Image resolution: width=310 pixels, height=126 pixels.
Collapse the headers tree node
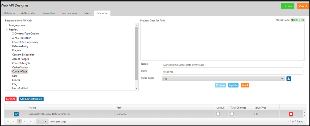tap(7, 29)
